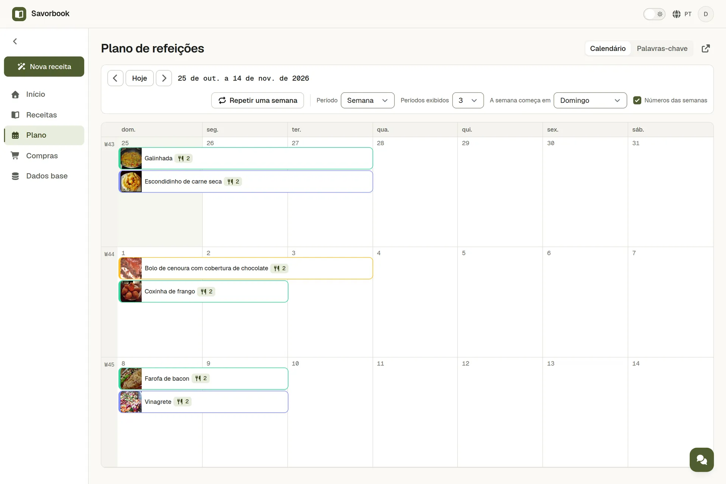Click servings badge on Farofa de bacon
Viewport: 726px width, 484px height.
click(x=201, y=379)
